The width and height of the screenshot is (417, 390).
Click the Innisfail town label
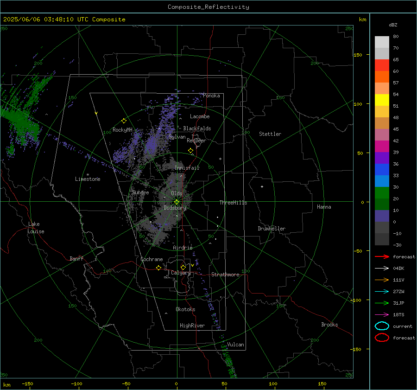187,168
